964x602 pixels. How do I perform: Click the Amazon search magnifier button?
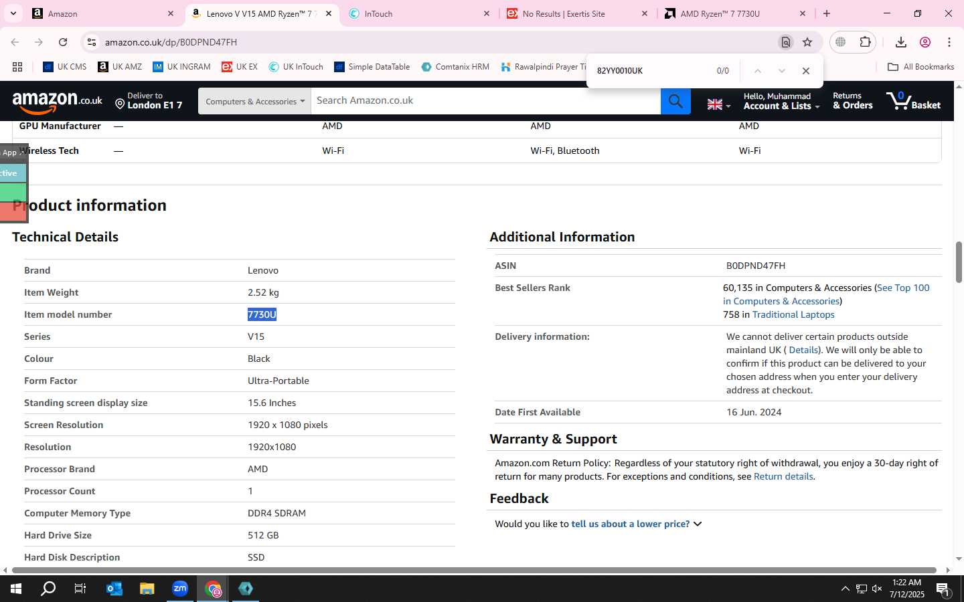[x=675, y=101]
